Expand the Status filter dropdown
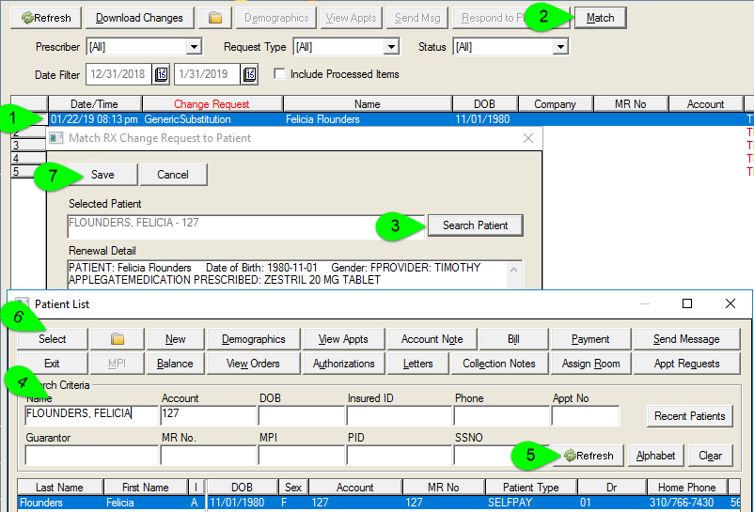 point(560,47)
